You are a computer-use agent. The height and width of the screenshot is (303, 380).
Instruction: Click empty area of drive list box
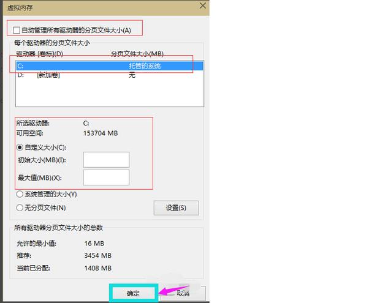(x=110, y=95)
